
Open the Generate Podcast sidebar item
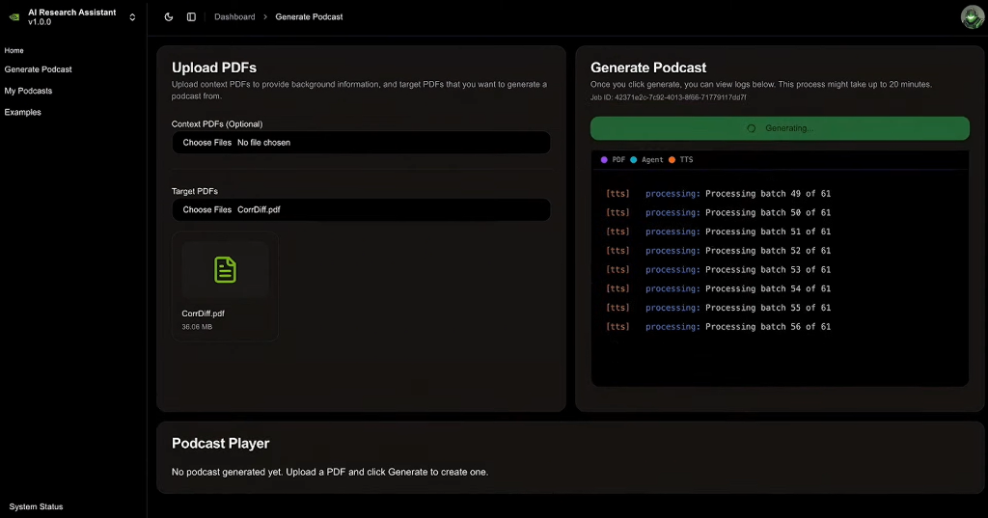[x=39, y=69]
